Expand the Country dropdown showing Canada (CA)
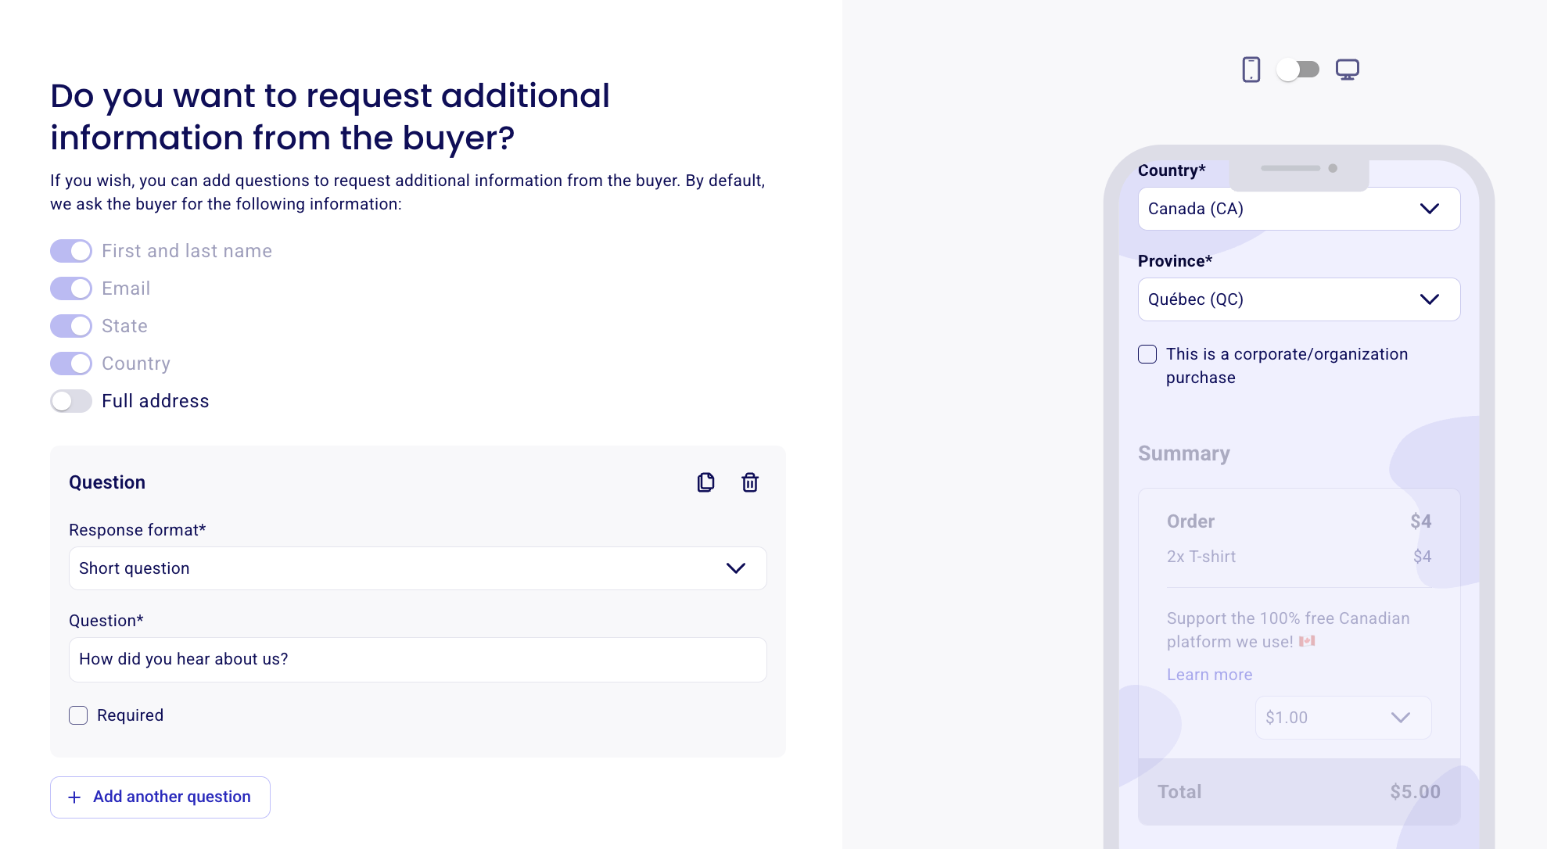 (x=1299, y=209)
